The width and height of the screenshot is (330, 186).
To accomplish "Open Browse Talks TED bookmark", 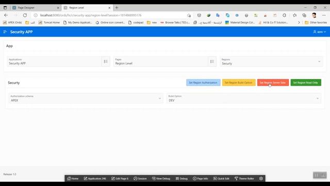I will pyautogui.click(x=175, y=22).
